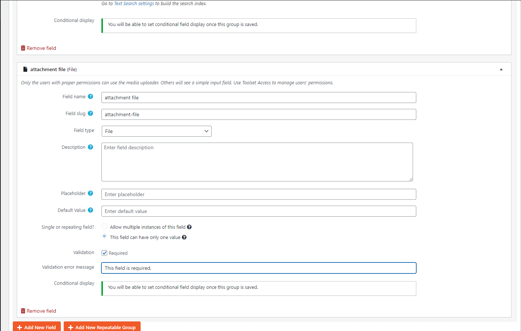Select Allow multiple instances radio button

pyautogui.click(x=104, y=227)
